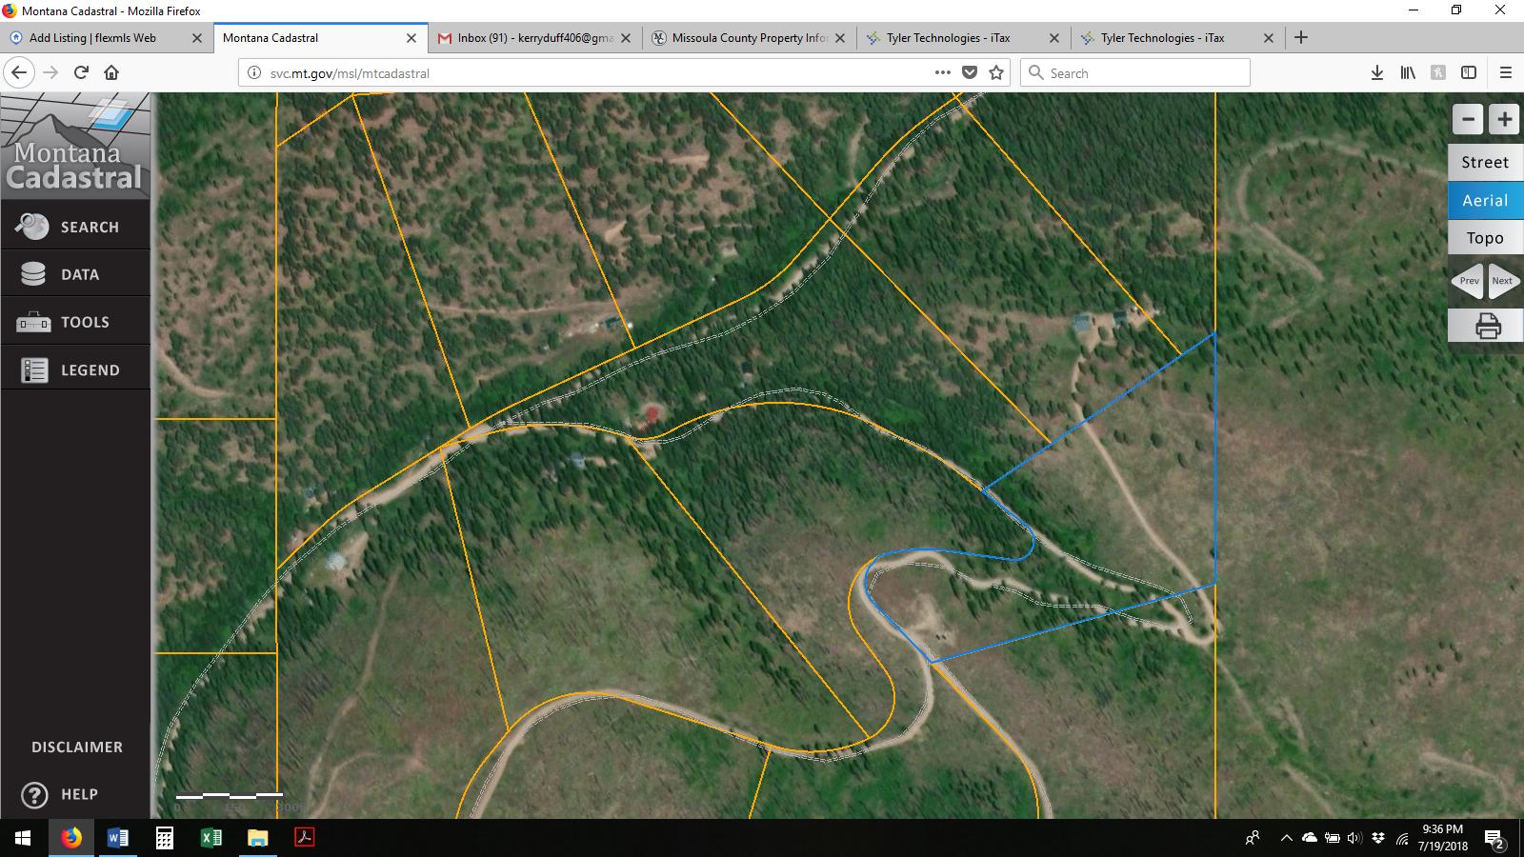The height and width of the screenshot is (857, 1524).
Task: Open the Tools panel in sidebar
Action: tap(75, 322)
